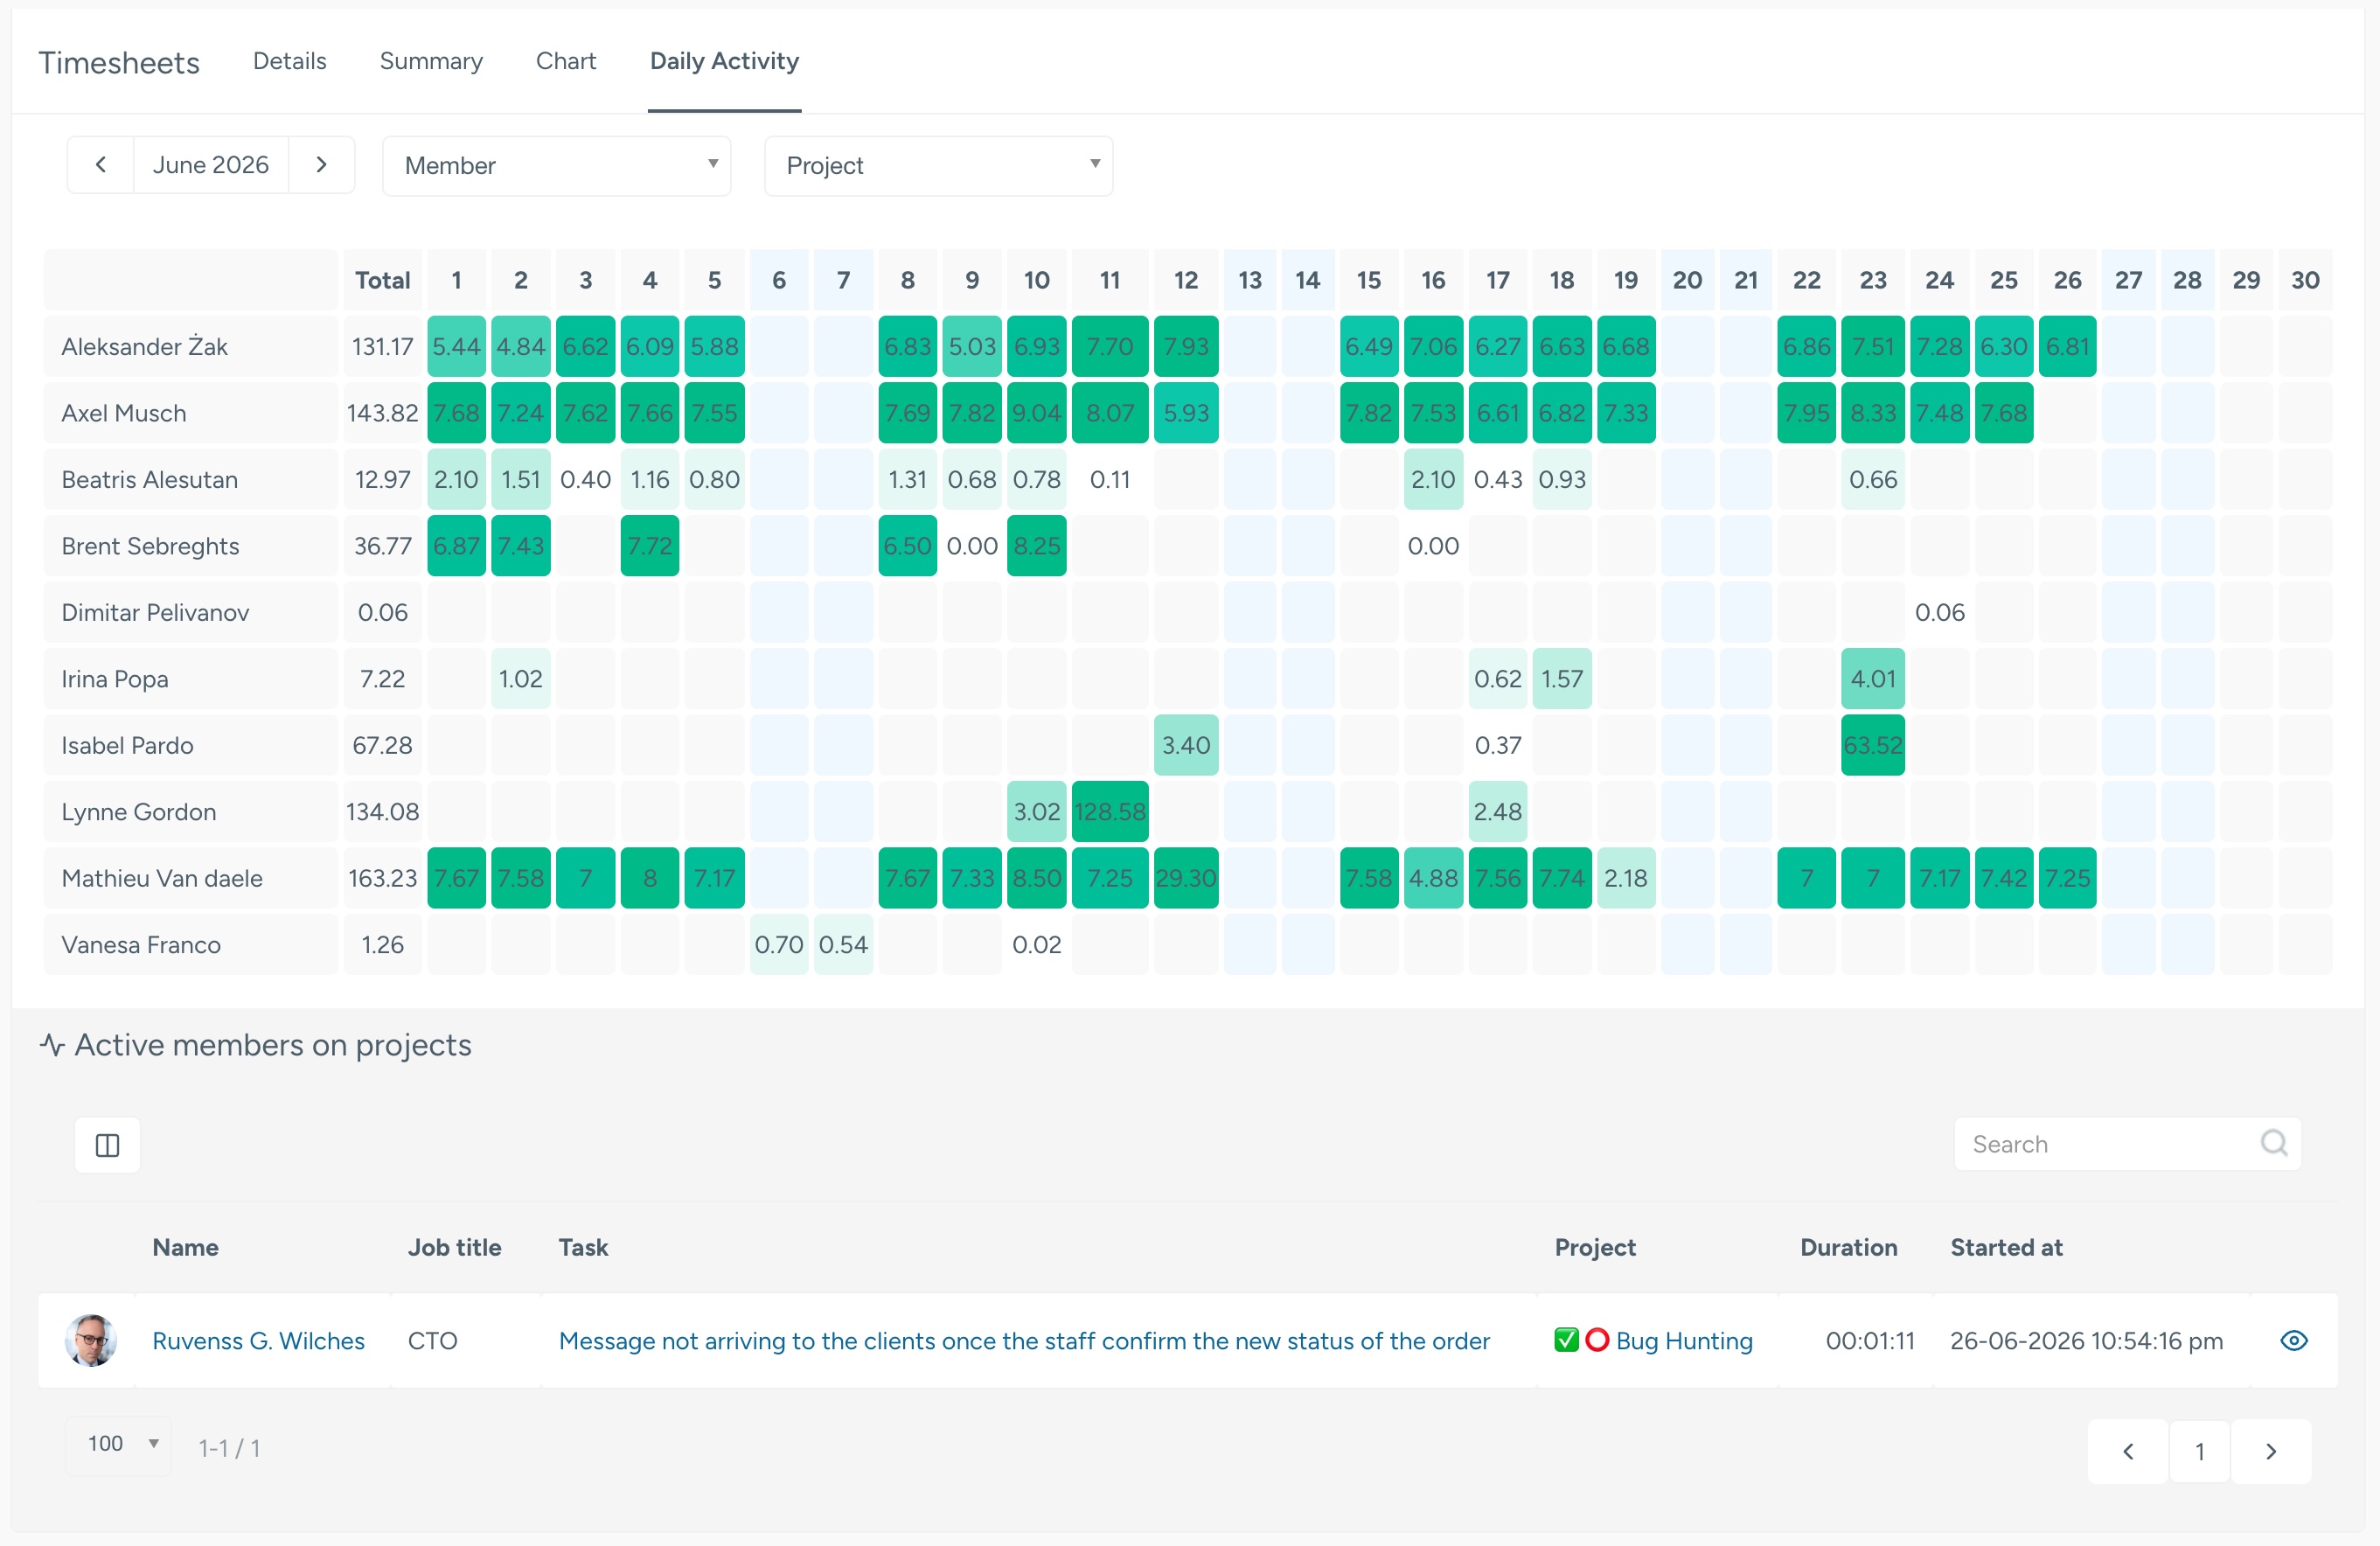Go to next page of results

[2270, 1451]
